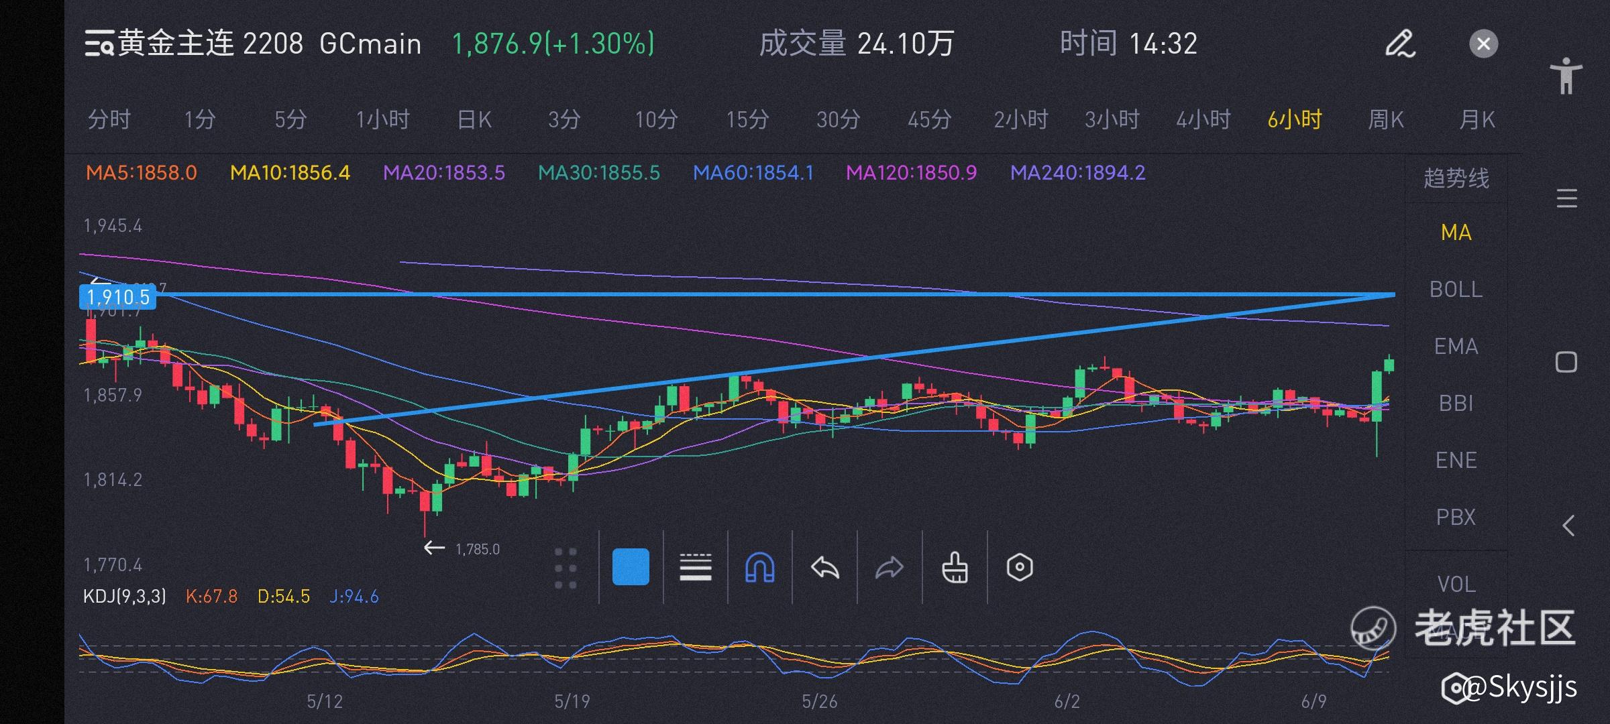Tap the MA120:1850.9 legend value
Image resolution: width=1610 pixels, height=724 pixels.
[911, 173]
